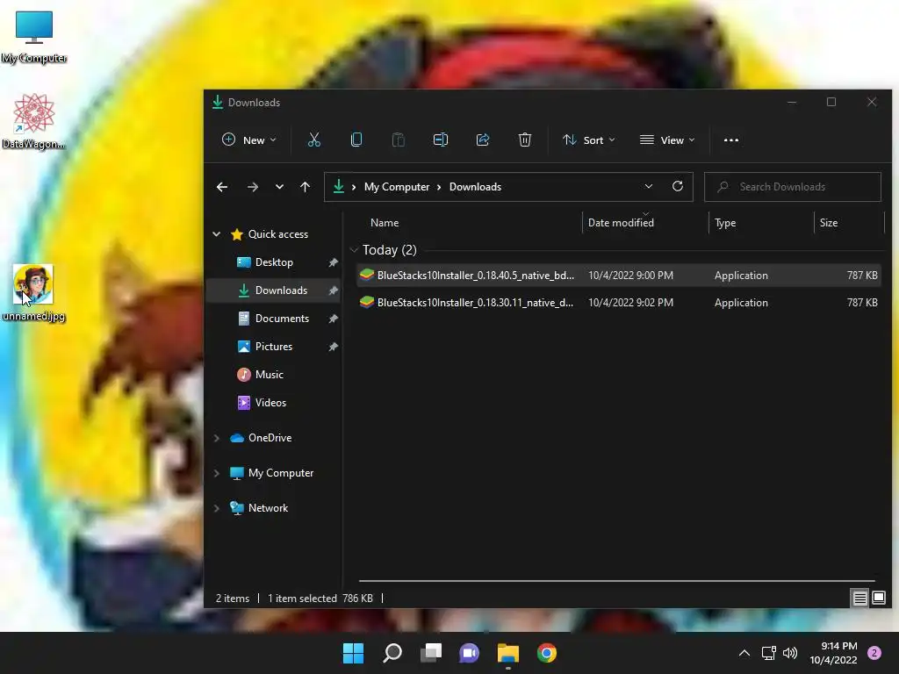
Task: Expand the My Computer tree node
Action: 217,473
